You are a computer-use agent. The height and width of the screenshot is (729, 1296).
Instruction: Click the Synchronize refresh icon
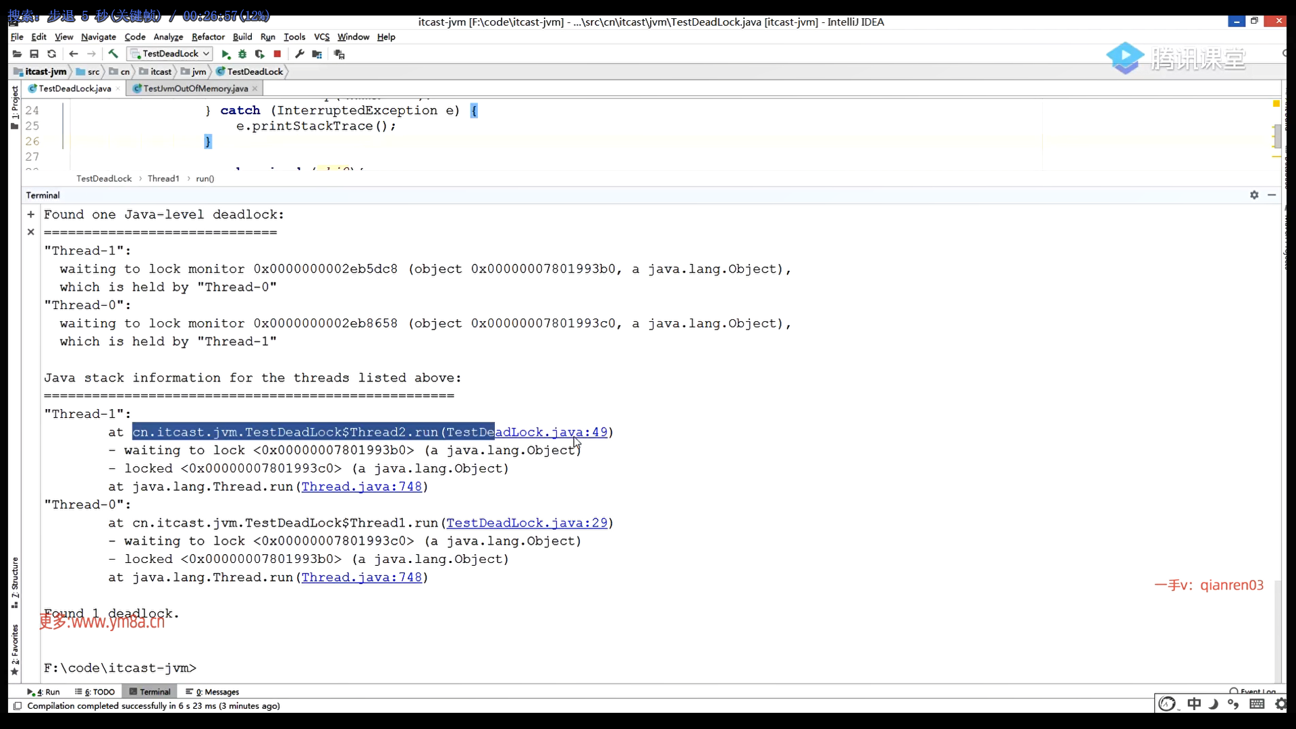pyautogui.click(x=51, y=54)
